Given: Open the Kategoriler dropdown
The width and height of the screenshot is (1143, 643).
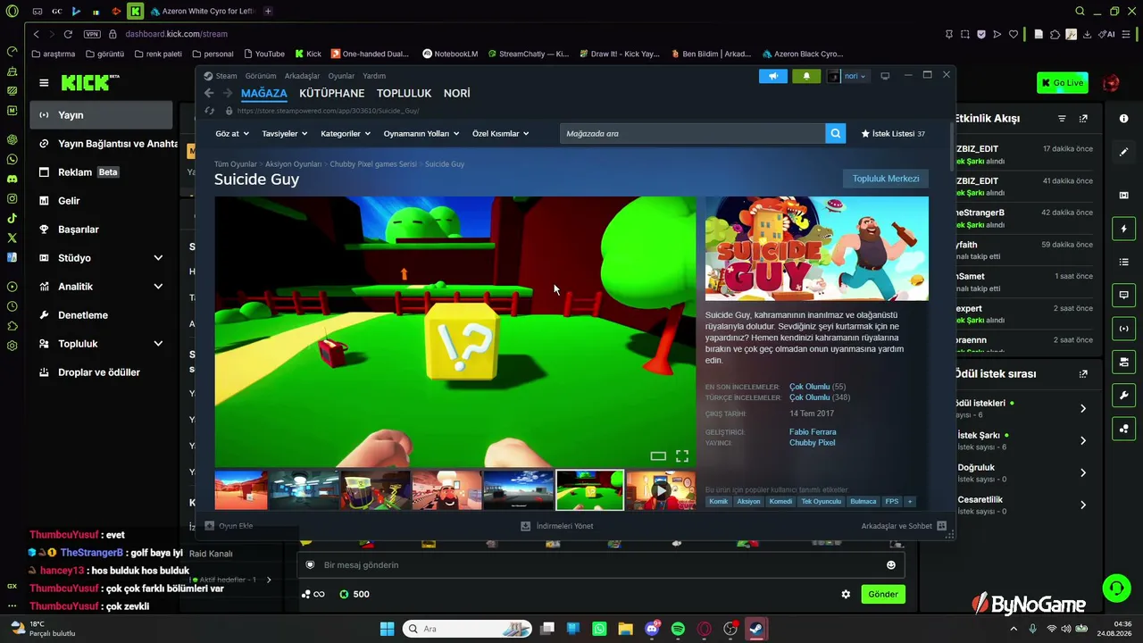Looking at the screenshot, I should (346, 134).
